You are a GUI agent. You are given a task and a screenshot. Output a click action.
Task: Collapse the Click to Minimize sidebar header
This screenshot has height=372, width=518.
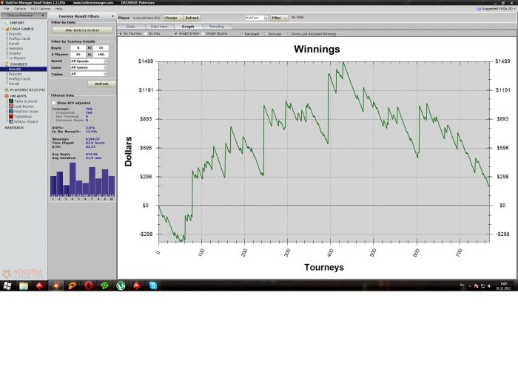click(24, 16)
